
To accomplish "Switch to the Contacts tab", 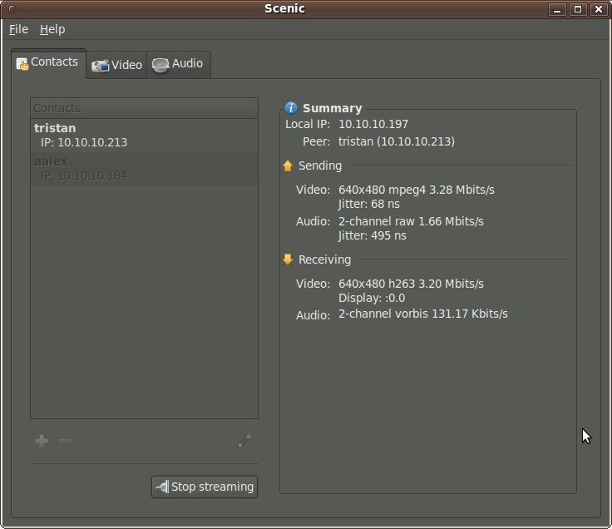I will (48, 62).
